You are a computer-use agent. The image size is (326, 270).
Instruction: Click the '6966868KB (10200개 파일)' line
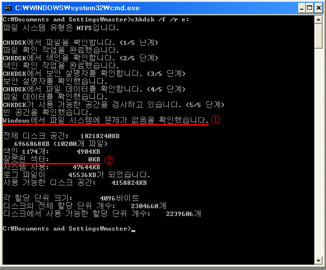pos(61,144)
